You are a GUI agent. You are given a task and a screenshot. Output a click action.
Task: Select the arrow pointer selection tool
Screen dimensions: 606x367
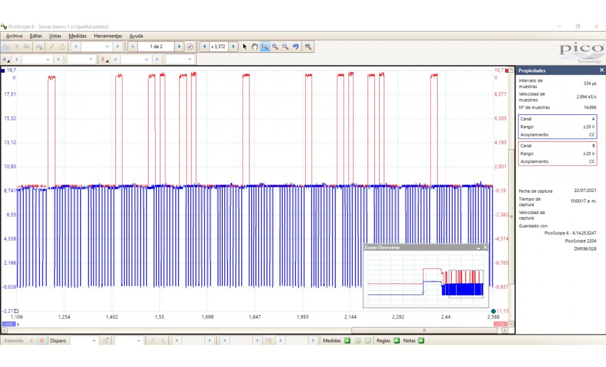pyautogui.click(x=244, y=47)
